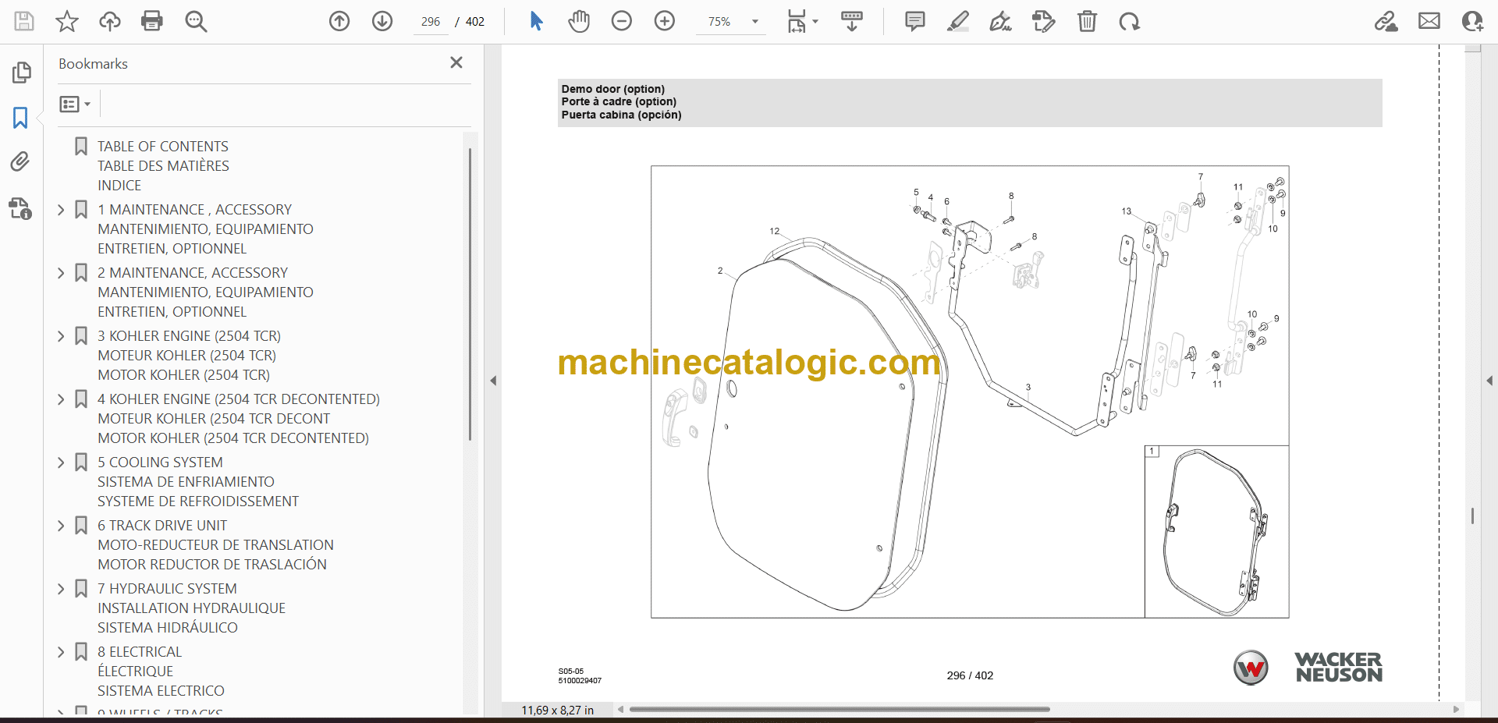Add file to starred favorites
Viewport: 1498px width, 723px height.
67,21
